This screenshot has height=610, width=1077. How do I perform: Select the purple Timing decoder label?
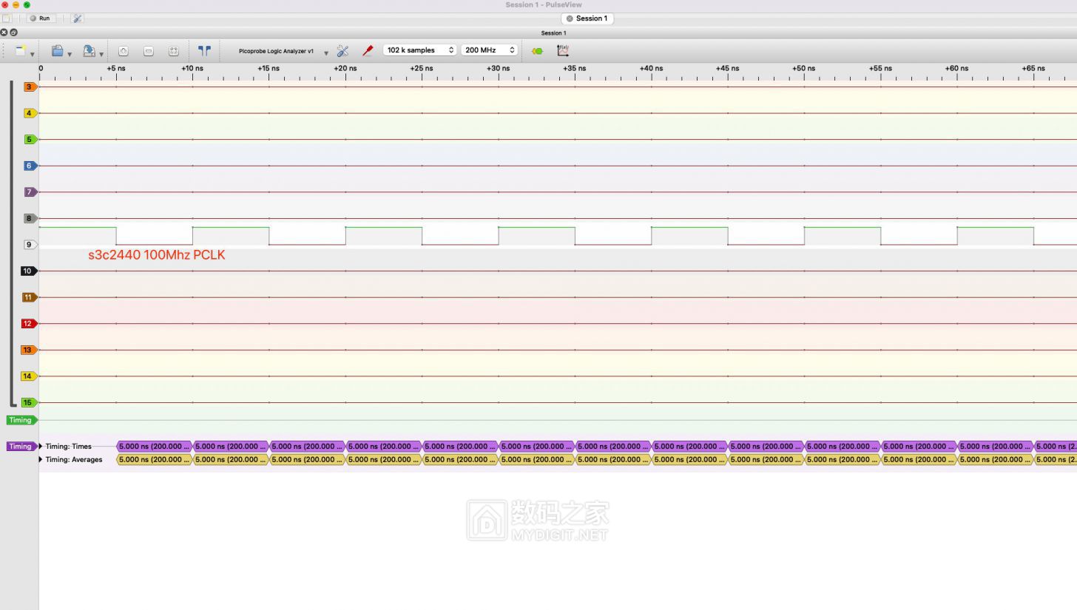[21, 446]
